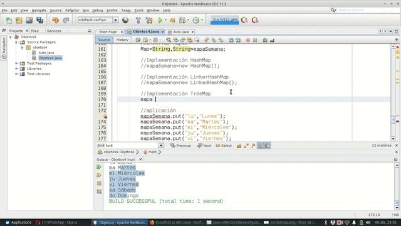Screen dimensions: 401x226
Task: Rerun using the green arrow in Output panel
Action: (x=99, y=167)
